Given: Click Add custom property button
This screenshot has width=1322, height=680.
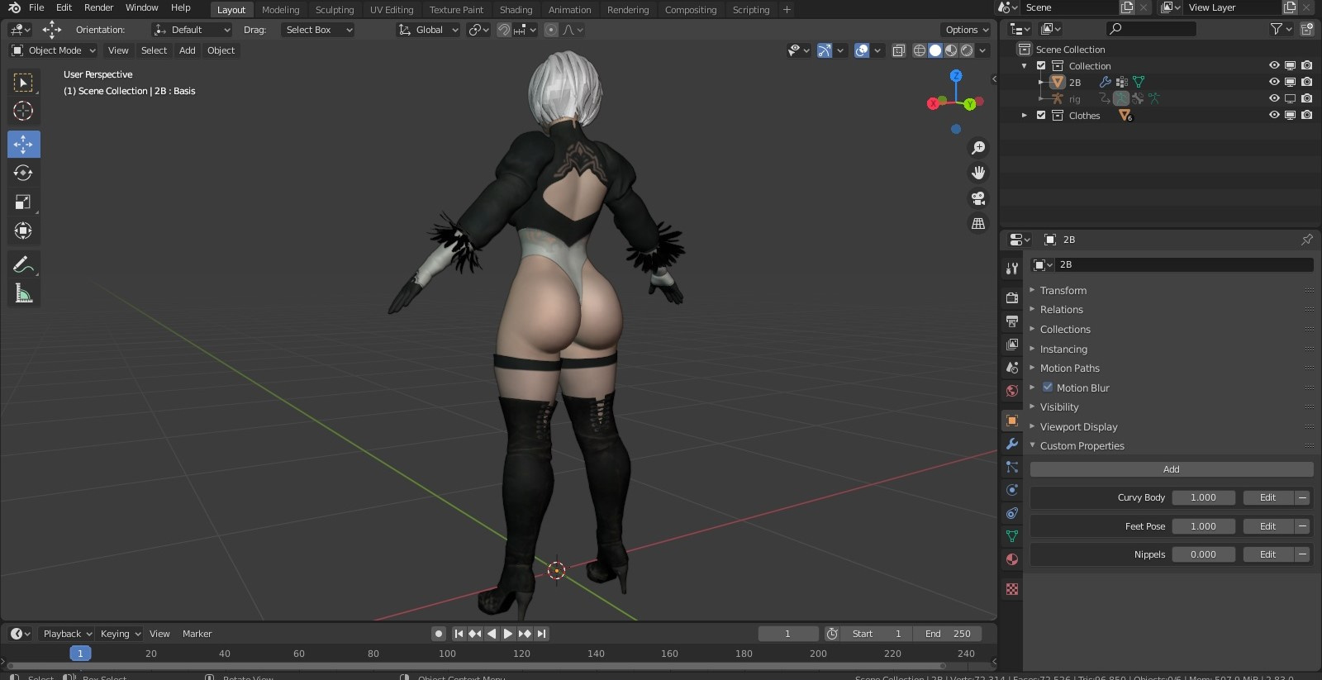Looking at the screenshot, I should point(1172,469).
